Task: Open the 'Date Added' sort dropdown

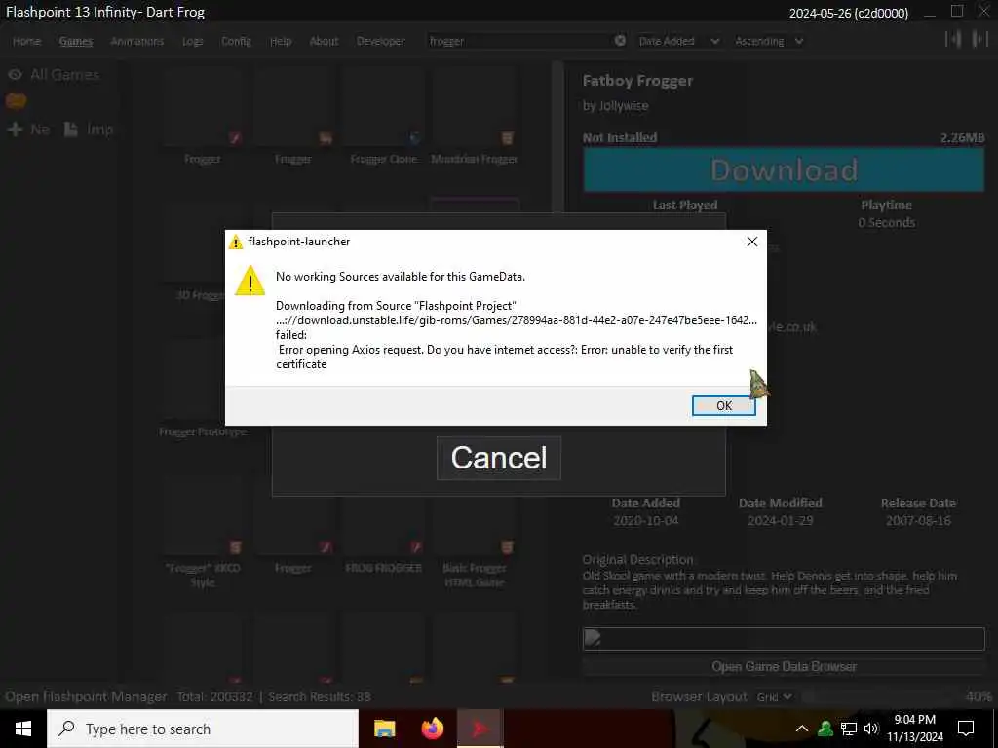Action: pos(678,41)
